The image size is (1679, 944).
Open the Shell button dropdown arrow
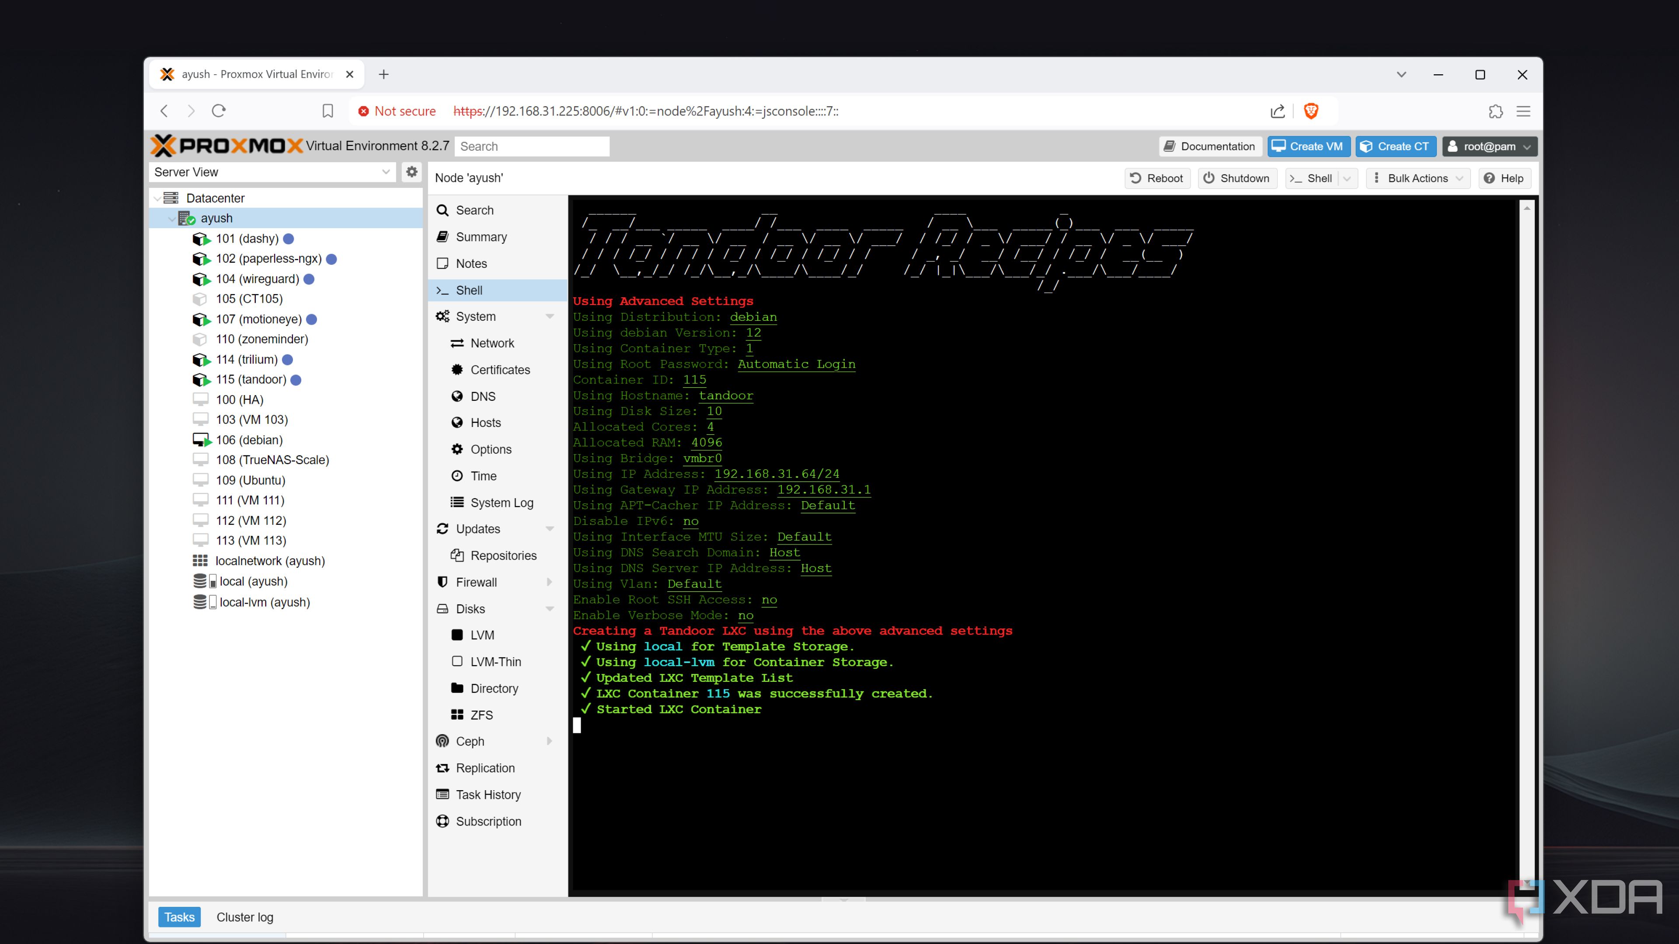click(1347, 178)
